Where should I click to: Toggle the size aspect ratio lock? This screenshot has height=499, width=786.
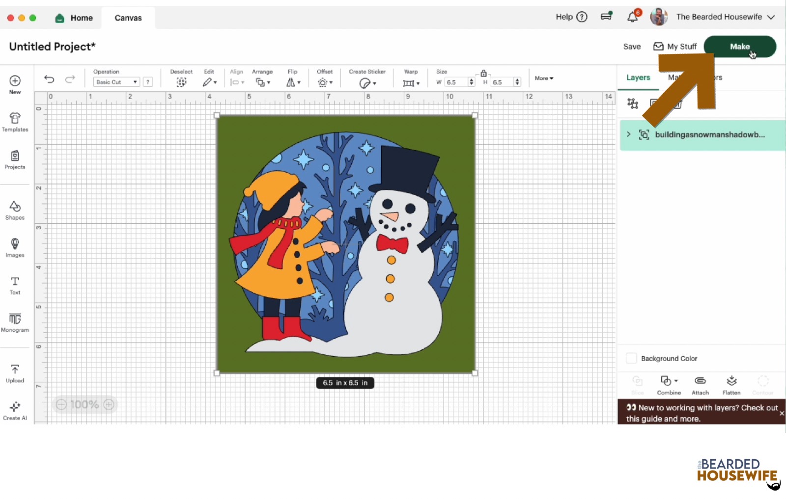pyautogui.click(x=483, y=73)
